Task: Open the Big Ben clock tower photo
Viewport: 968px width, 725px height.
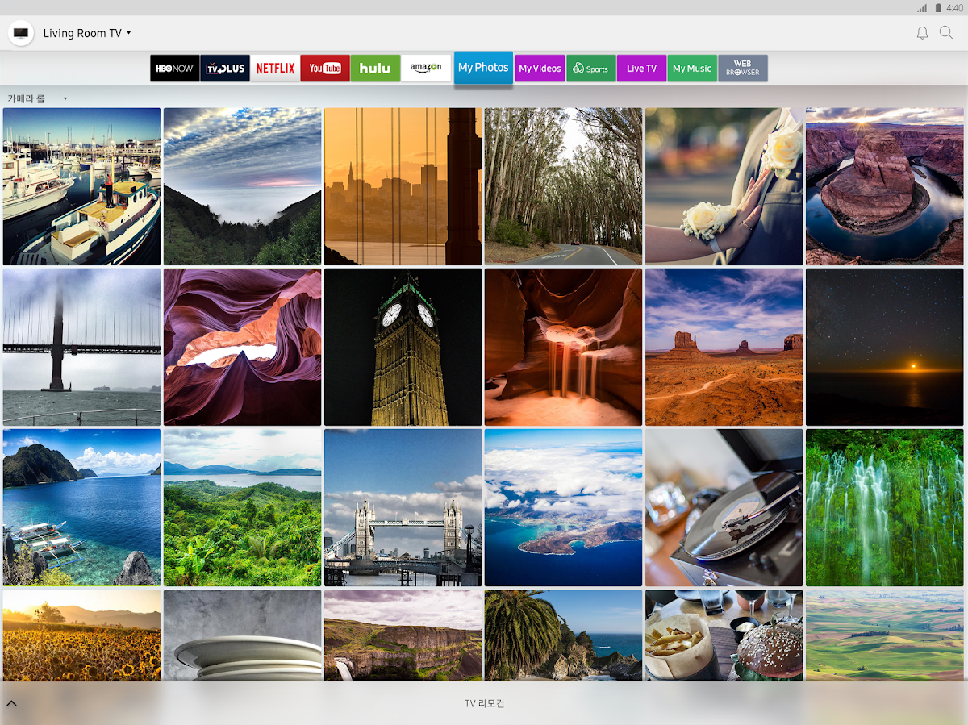Action: (403, 347)
